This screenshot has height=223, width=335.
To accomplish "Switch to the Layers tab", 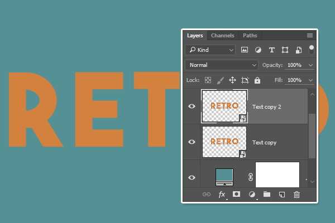I will point(195,36).
